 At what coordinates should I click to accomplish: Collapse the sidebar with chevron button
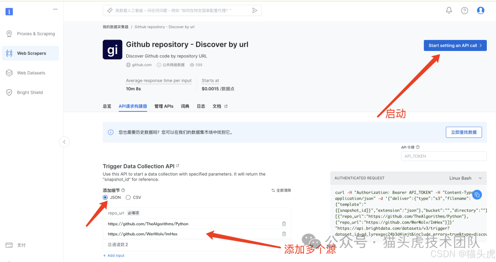(64, 142)
